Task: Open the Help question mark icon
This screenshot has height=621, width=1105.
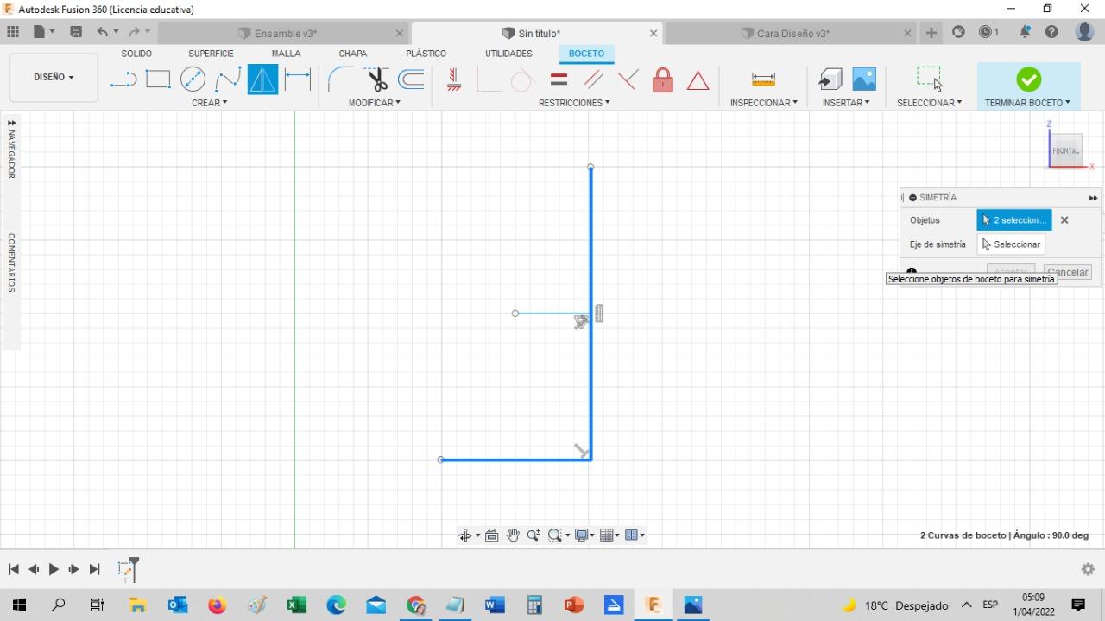Action: 1051,32
